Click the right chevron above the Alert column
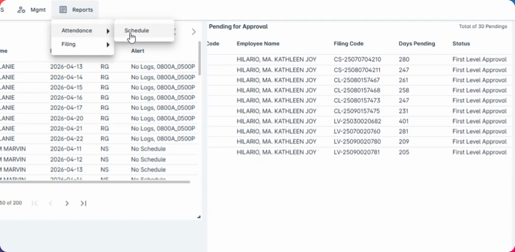 [x=194, y=32]
